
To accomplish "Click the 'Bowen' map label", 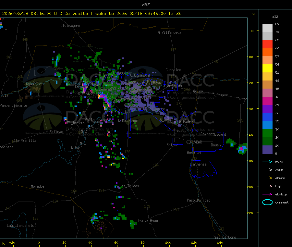I will click(x=216, y=145).
